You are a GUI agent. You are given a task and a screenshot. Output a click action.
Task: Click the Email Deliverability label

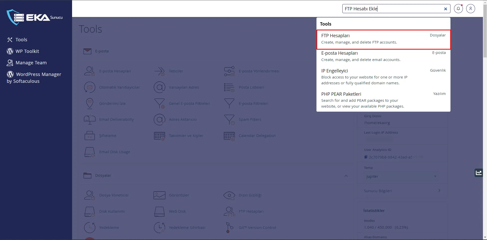tap(116, 119)
